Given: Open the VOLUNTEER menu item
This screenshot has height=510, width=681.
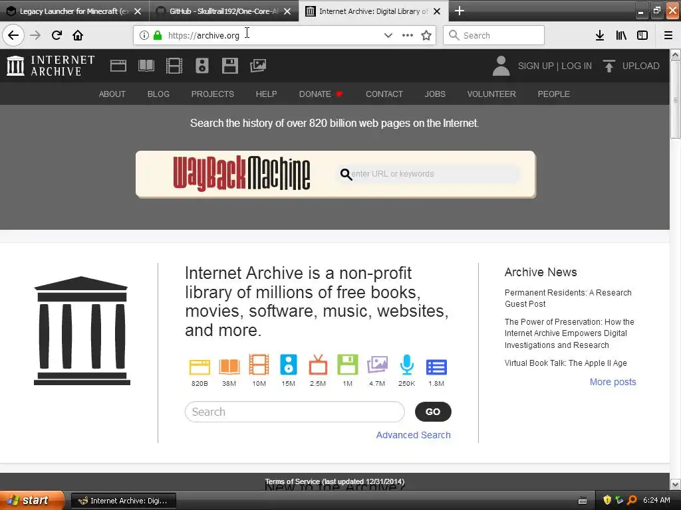Looking at the screenshot, I should pyautogui.click(x=491, y=94).
